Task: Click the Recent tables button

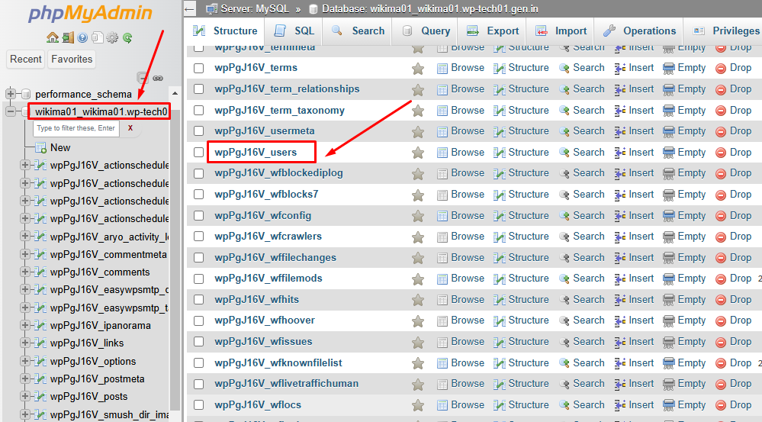Action: (26, 60)
